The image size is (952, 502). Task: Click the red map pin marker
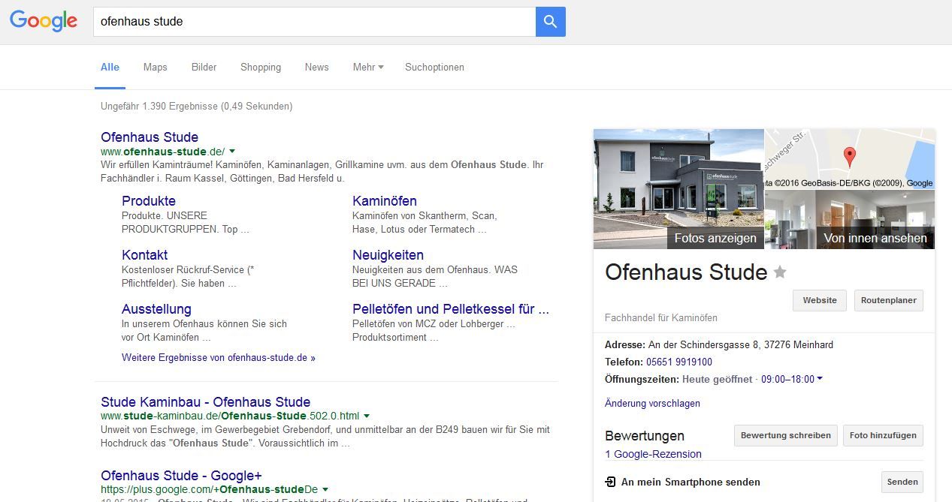[x=850, y=157]
